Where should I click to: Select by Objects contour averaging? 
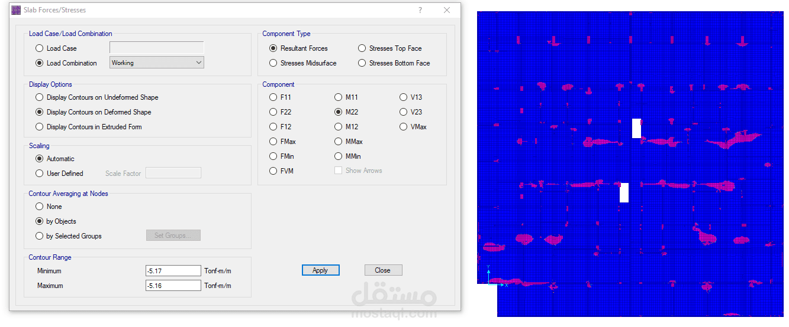[40, 221]
